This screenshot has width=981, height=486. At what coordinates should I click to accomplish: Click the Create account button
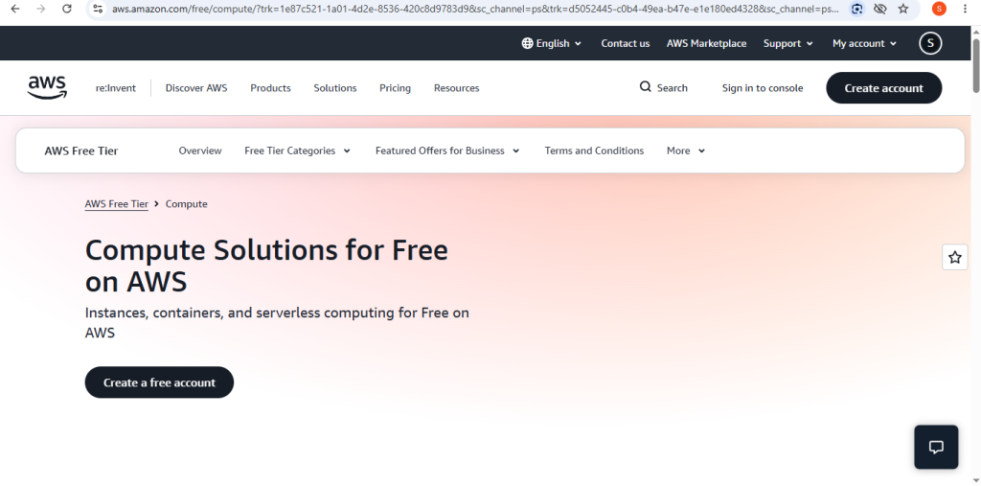click(x=884, y=87)
